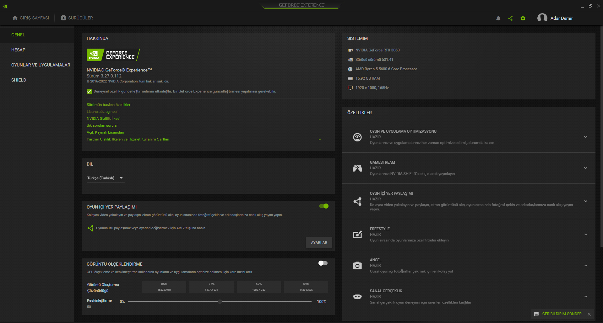Open Lisans sözleşmesi link
The height and width of the screenshot is (323, 603).
(x=102, y=112)
